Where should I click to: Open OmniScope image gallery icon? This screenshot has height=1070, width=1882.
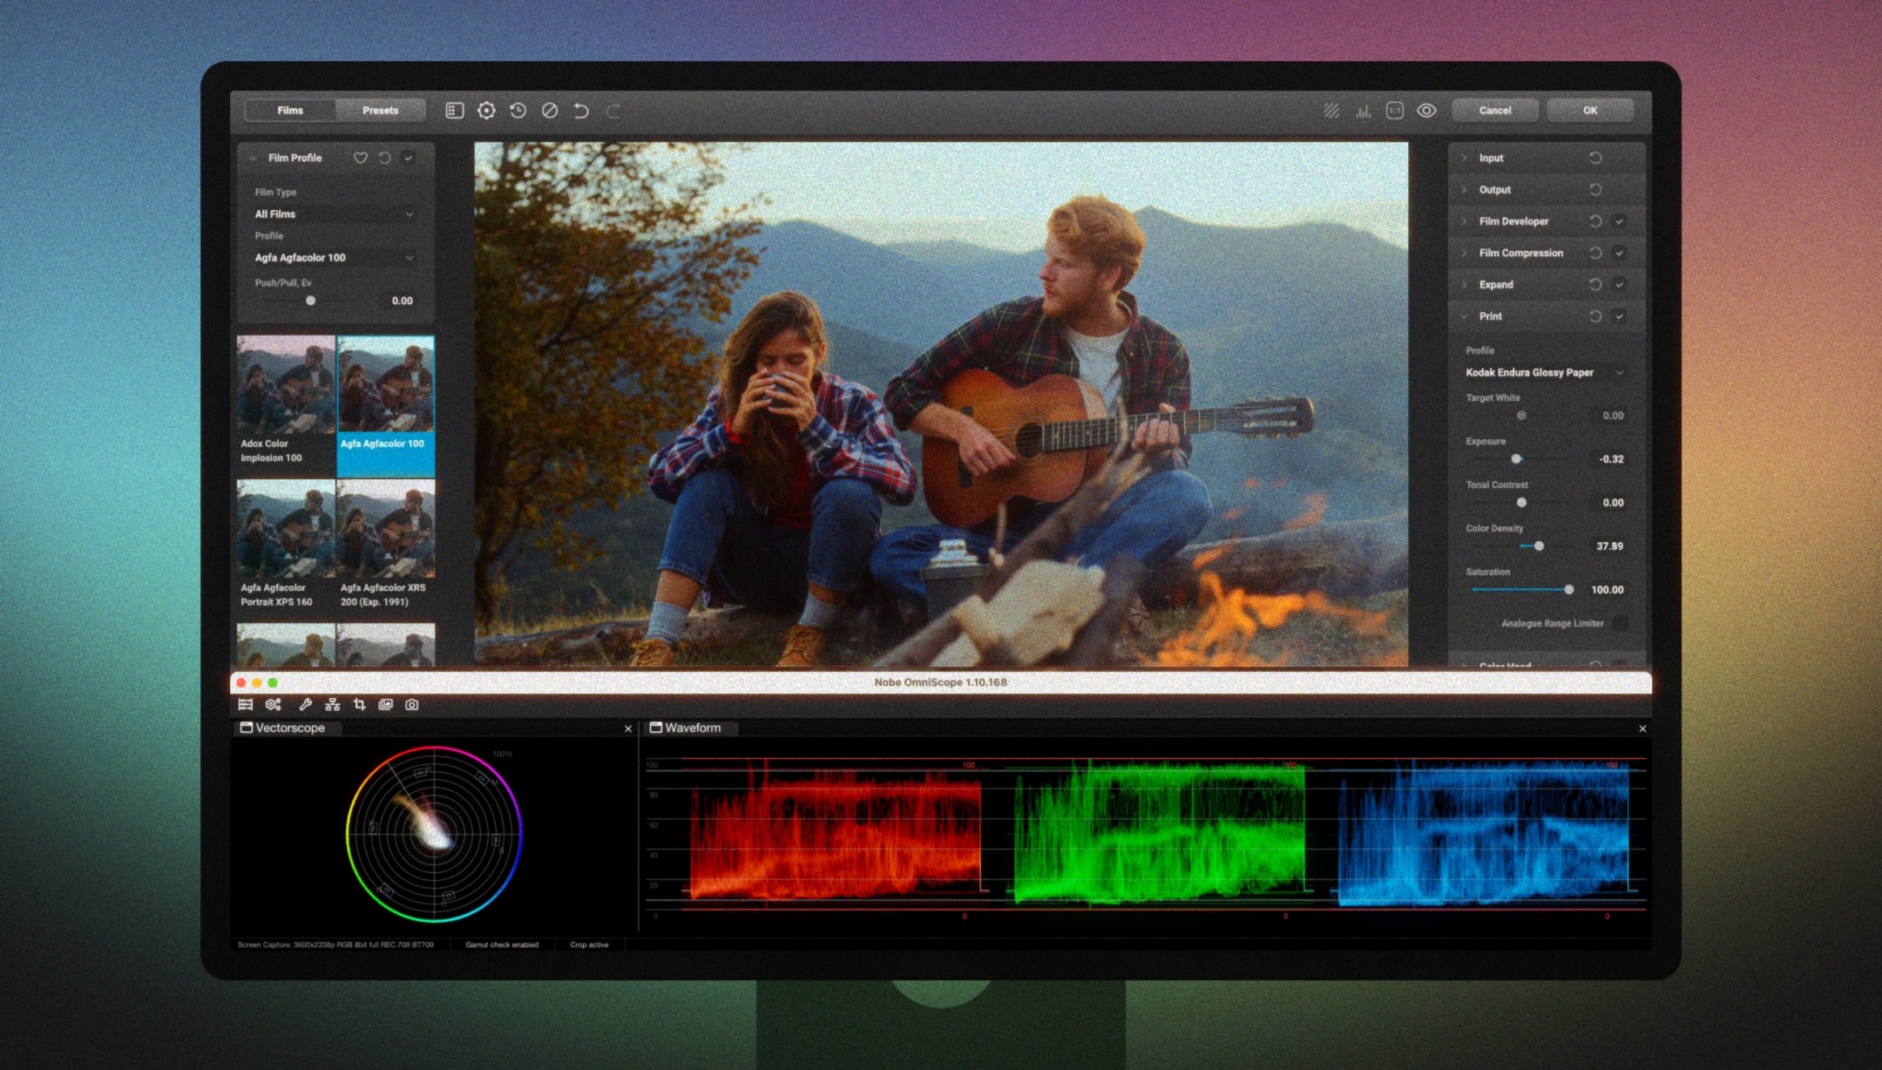click(x=385, y=704)
